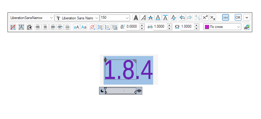Open the line spacing options
The image size is (261, 119).
click(100, 27)
